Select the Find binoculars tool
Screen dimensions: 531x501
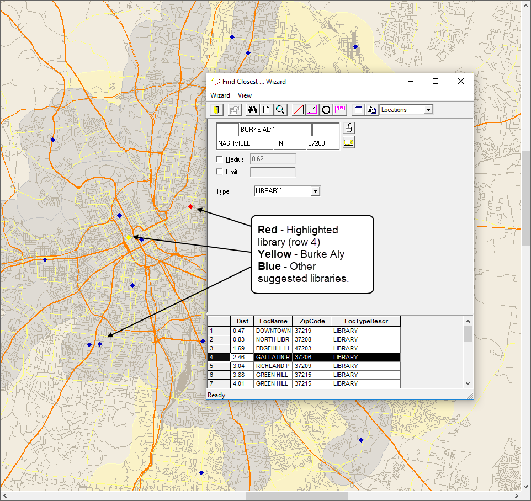(252, 109)
